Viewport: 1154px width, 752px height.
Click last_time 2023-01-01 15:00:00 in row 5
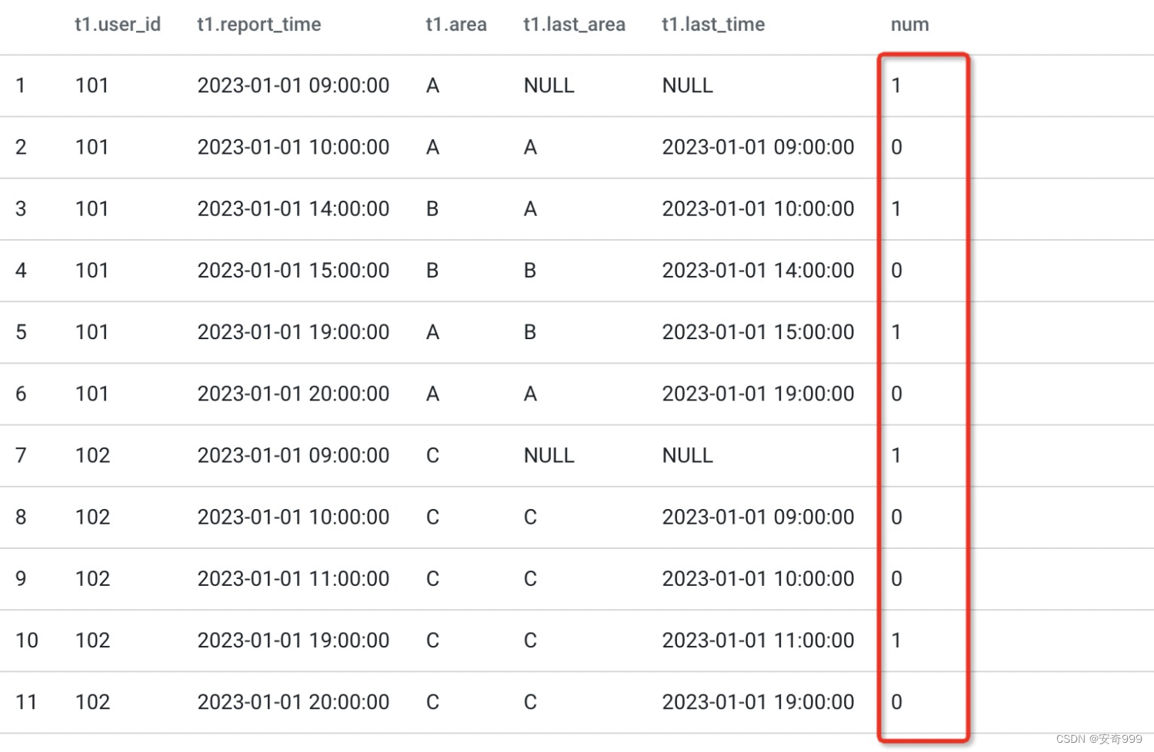(x=758, y=332)
